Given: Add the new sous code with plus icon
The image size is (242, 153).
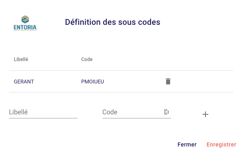Looking at the screenshot, I should (x=205, y=114).
